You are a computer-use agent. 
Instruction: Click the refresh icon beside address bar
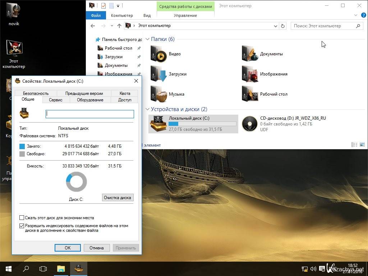tap(283, 26)
